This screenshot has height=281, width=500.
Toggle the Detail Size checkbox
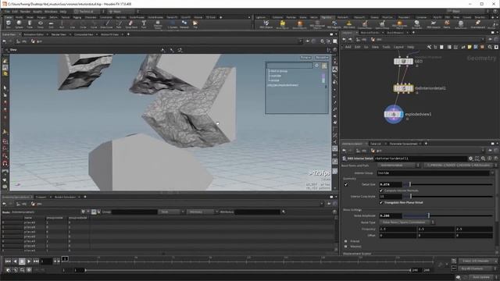[346, 184]
